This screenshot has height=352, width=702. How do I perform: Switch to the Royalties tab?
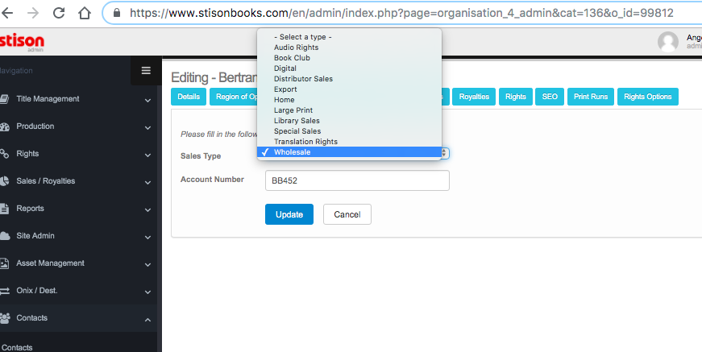pyautogui.click(x=474, y=97)
